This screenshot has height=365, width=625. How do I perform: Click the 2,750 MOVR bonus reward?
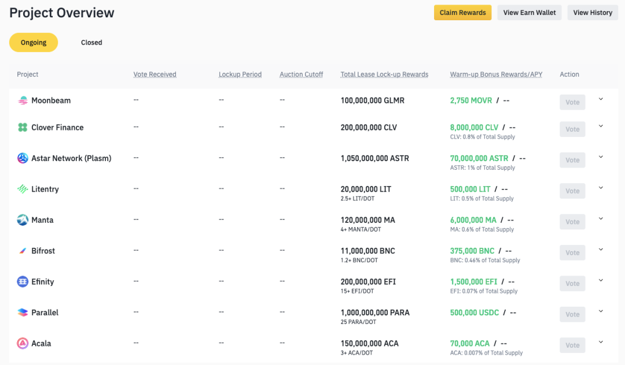click(x=470, y=100)
